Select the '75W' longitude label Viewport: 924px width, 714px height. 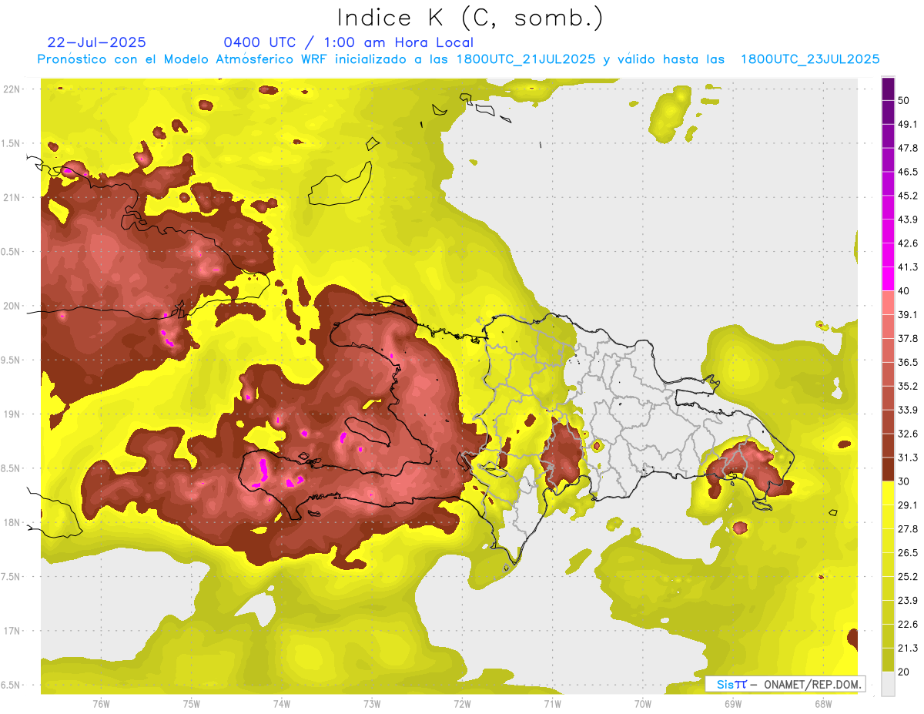click(x=192, y=704)
